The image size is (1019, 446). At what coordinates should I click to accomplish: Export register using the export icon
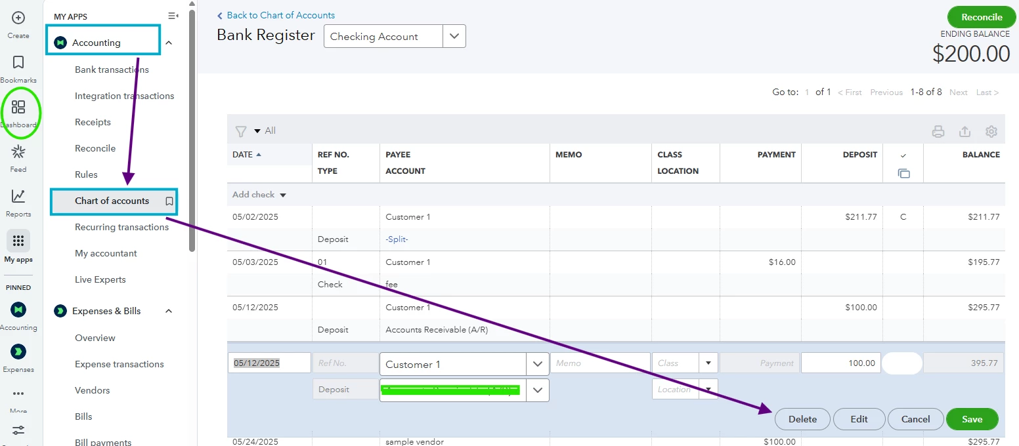pos(965,132)
